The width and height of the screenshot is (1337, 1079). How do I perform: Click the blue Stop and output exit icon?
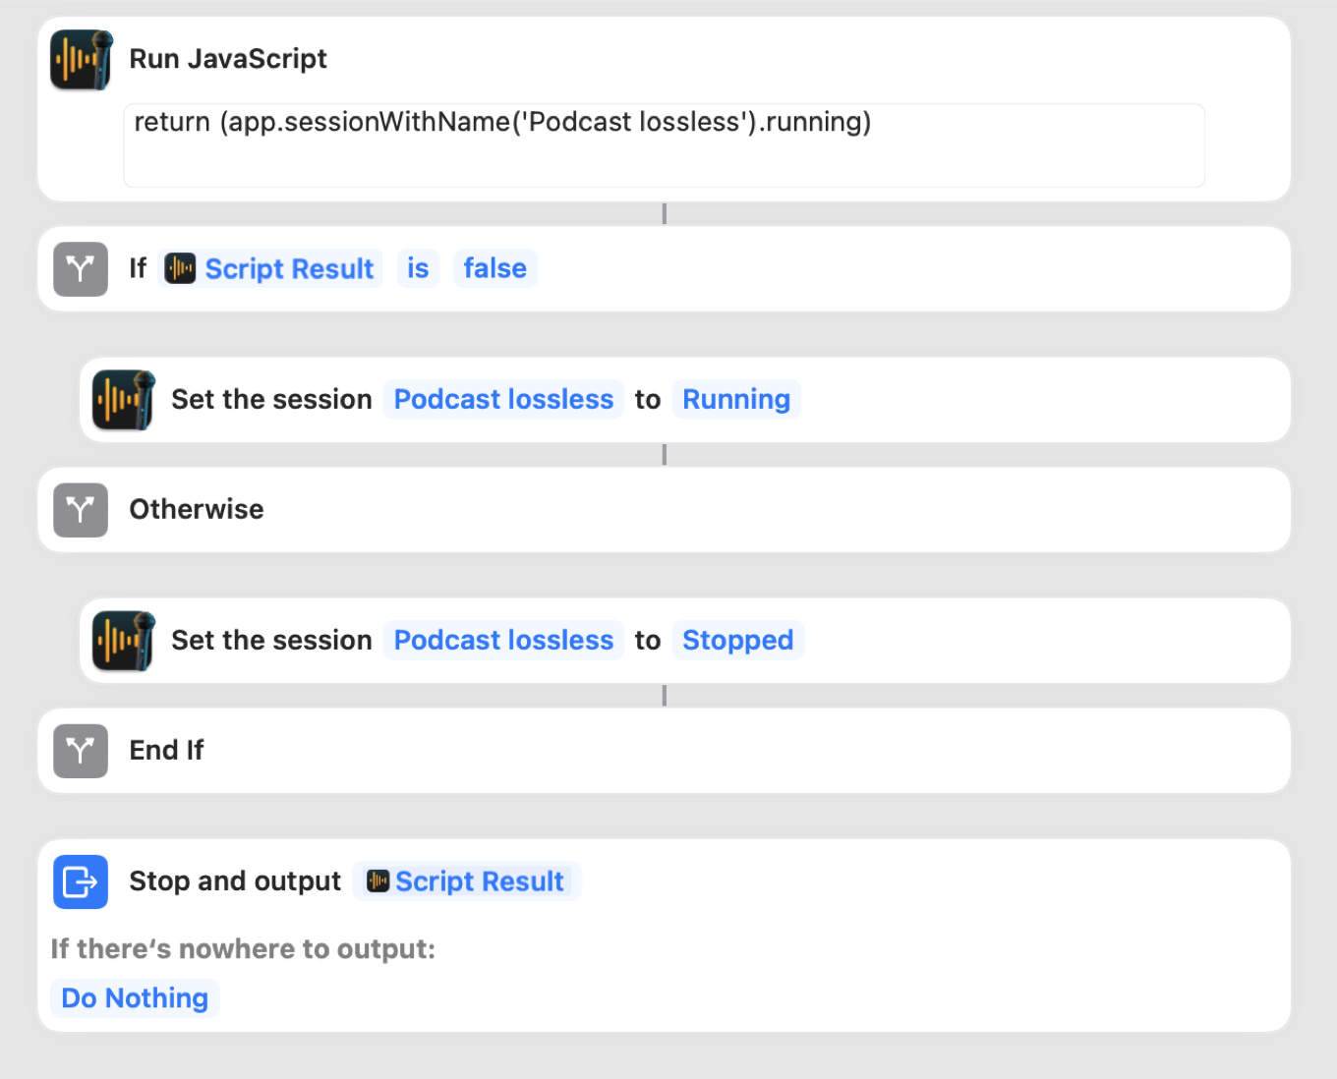[81, 881]
